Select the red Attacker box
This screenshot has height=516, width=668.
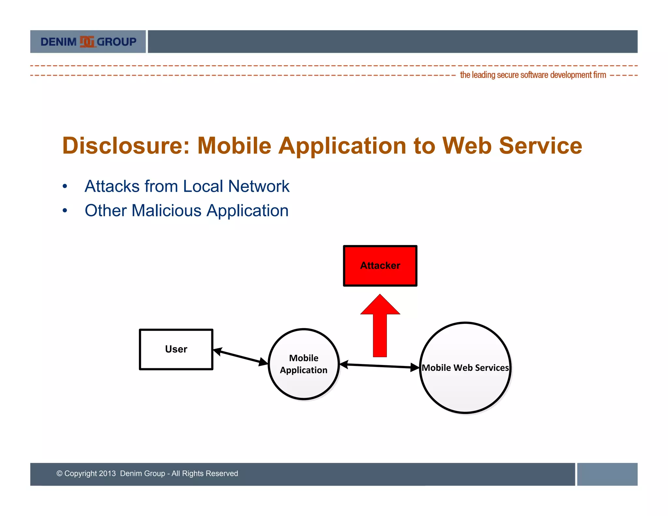coord(380,266)
